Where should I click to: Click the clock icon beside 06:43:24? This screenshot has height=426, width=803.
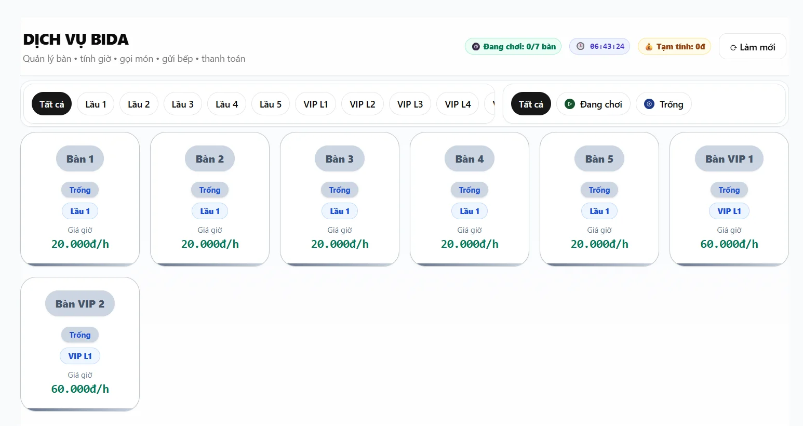[580, 46]
